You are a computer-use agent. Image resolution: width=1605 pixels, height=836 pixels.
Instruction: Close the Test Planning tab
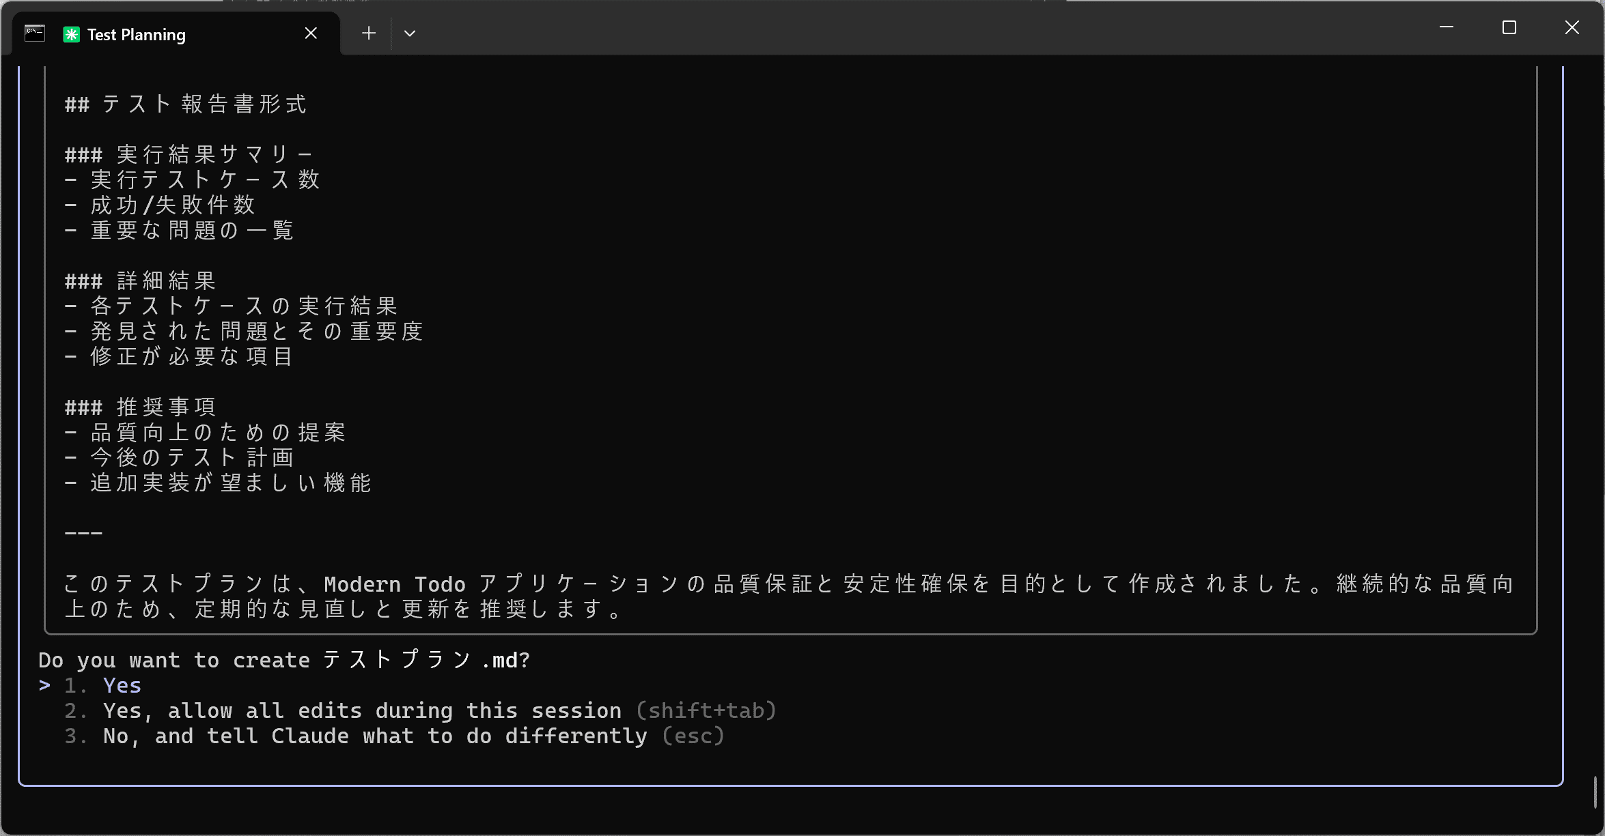311,33
